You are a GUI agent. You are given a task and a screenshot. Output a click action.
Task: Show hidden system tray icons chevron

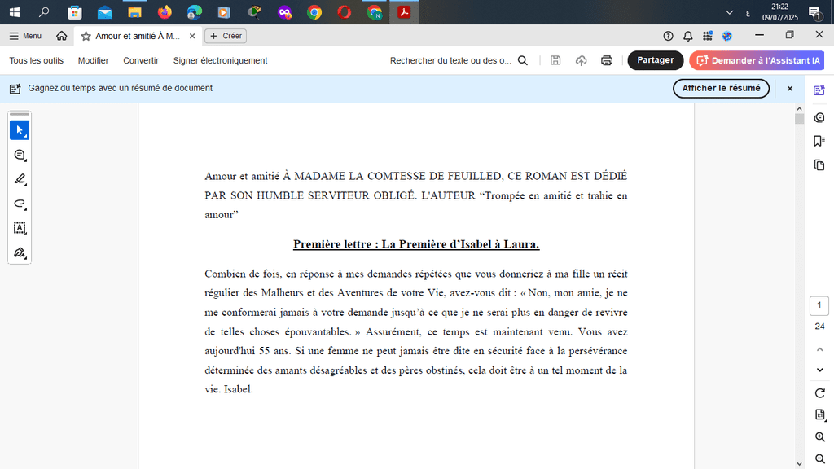[x=729, y=12]
